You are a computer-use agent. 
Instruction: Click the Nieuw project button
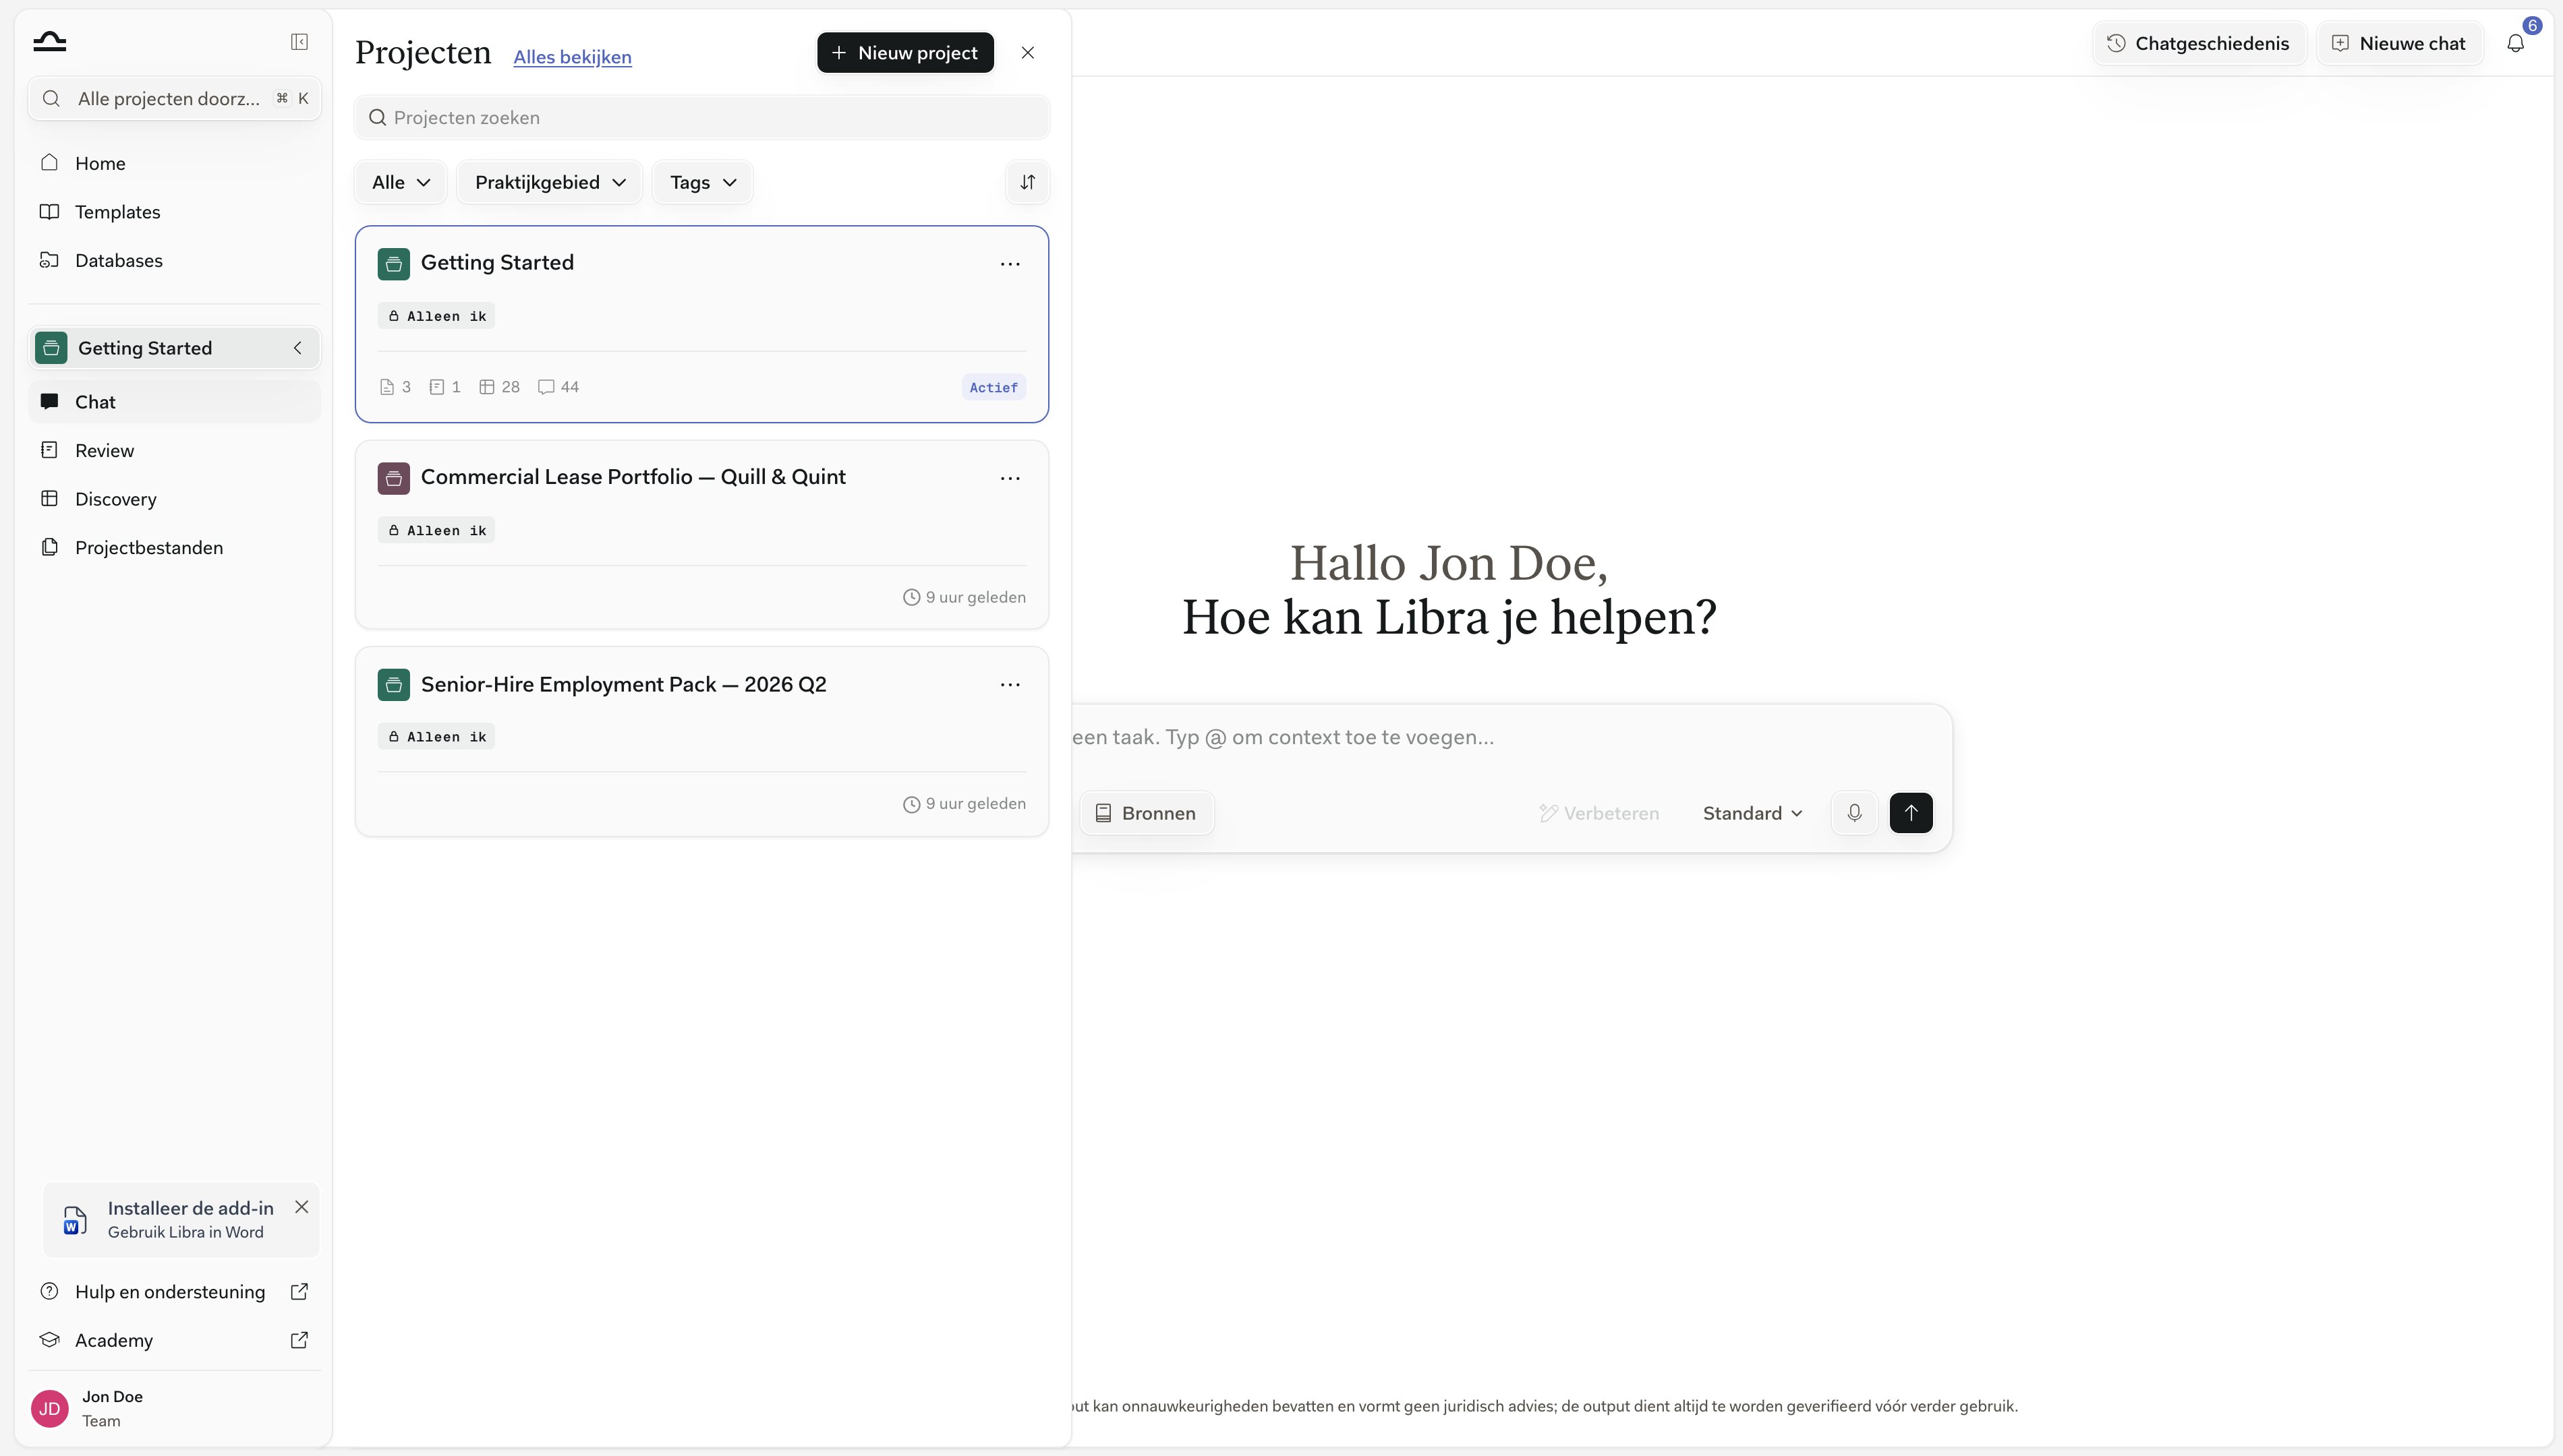pyautogui.click(x=905, y=53)
